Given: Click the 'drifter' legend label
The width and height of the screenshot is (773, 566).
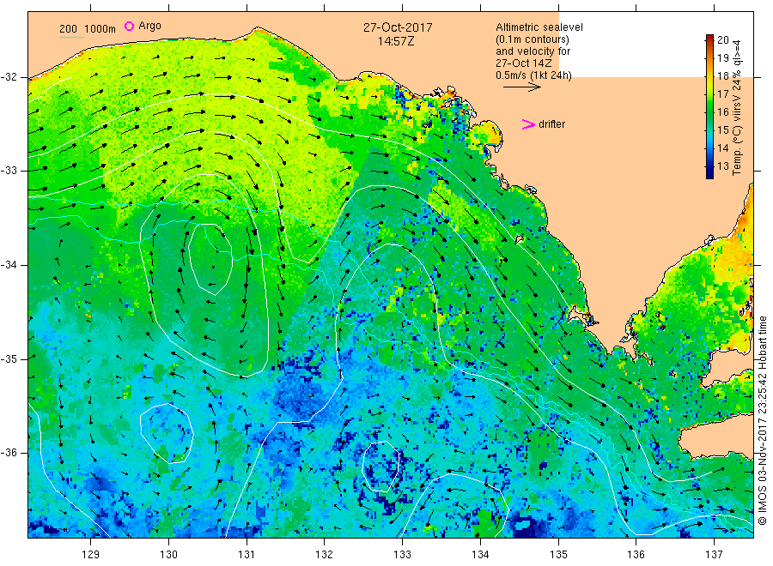Looking at the screenshot, I should 551,124.
